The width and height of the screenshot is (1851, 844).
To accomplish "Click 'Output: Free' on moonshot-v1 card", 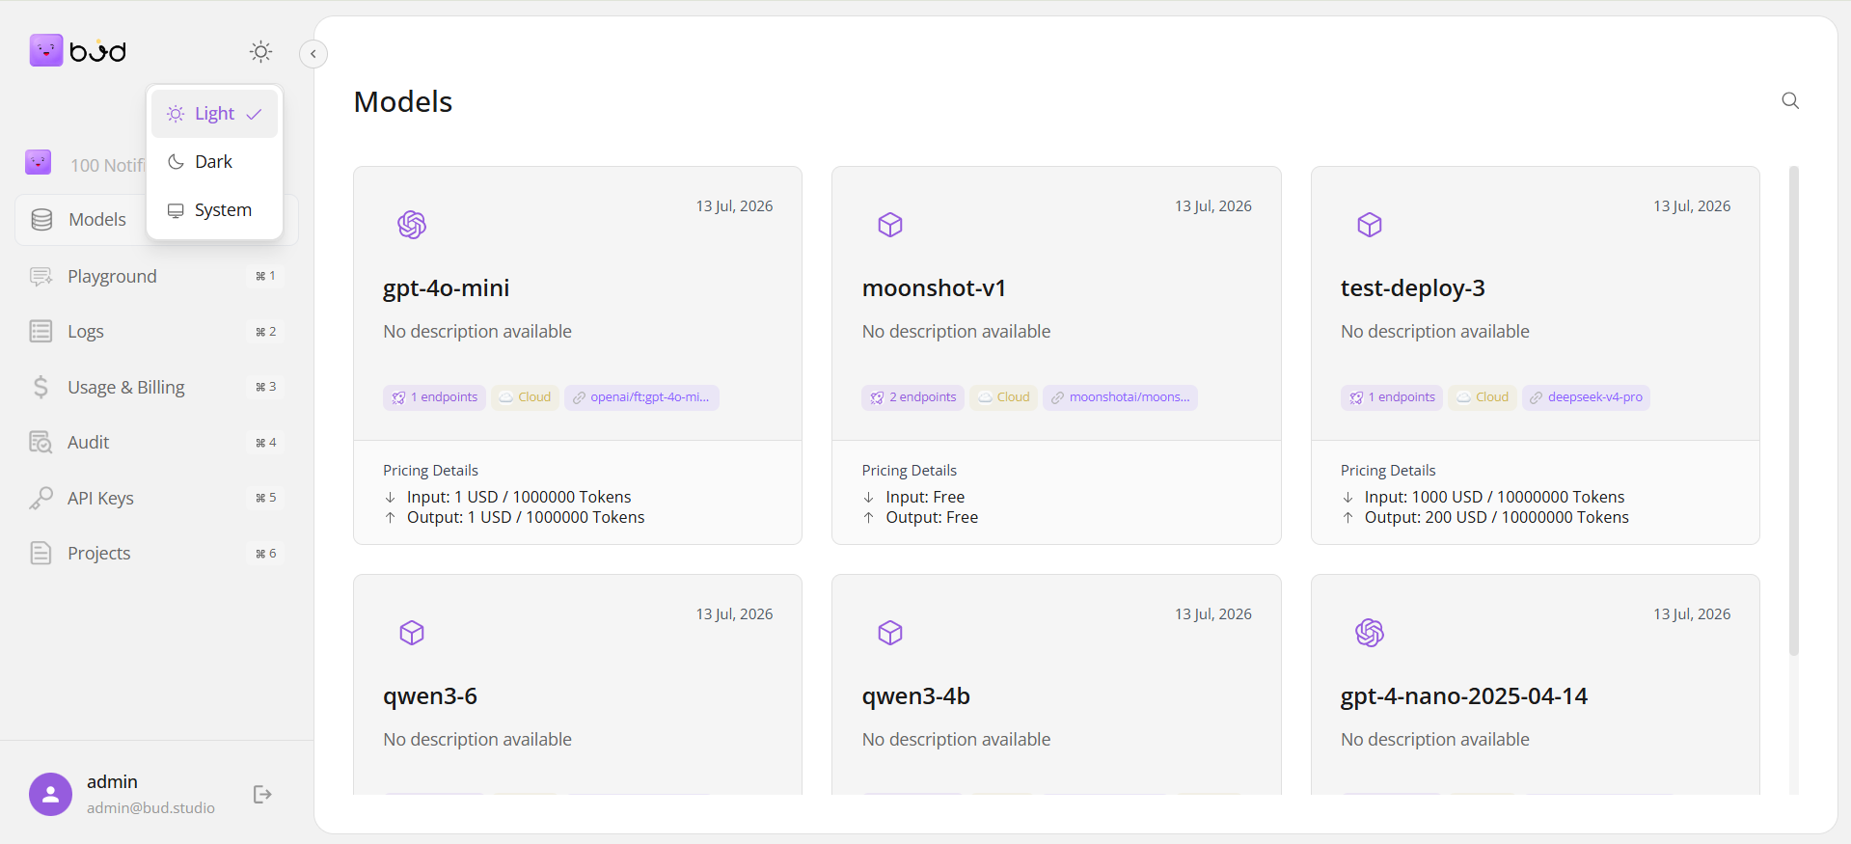I will click(932, 518).
